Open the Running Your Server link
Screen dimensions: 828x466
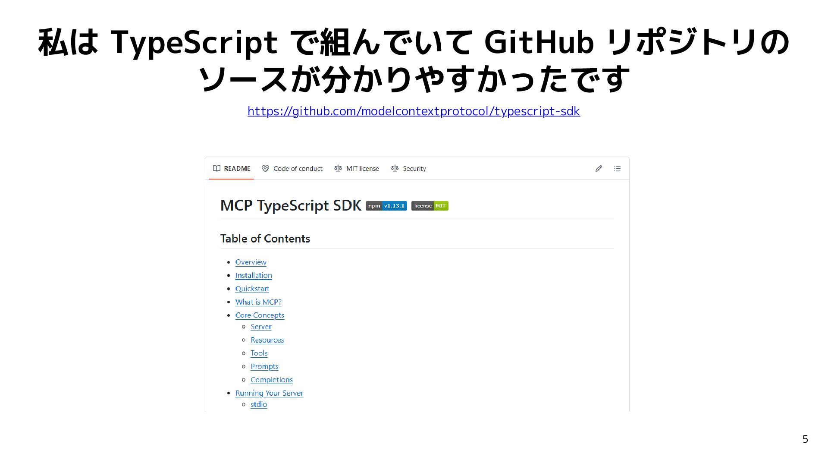point(269,393)
